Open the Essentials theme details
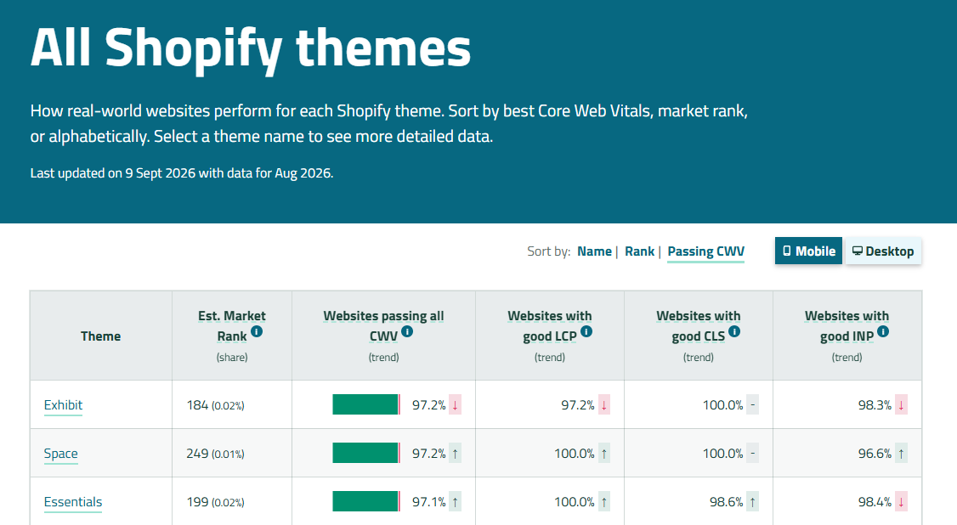 pos(72,502)
